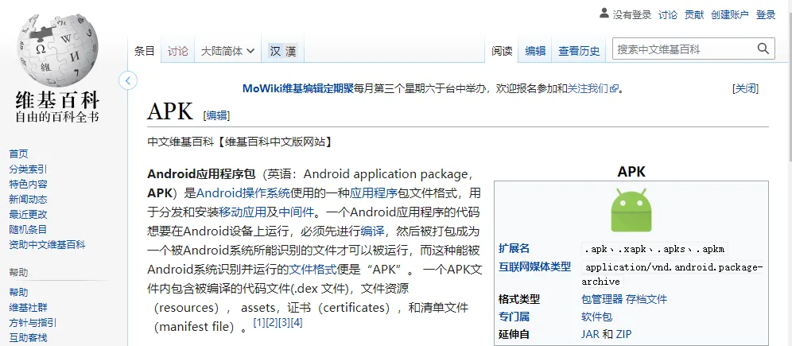Open the 查看历史 tab
Viewport: 792px width, 346px height.
579,51
